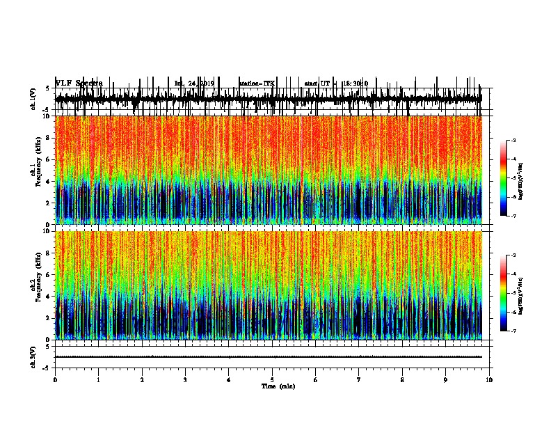This screenshot has width=551, height=426.
Task: Click time axis tick label '9'
Action: point(445,380)
